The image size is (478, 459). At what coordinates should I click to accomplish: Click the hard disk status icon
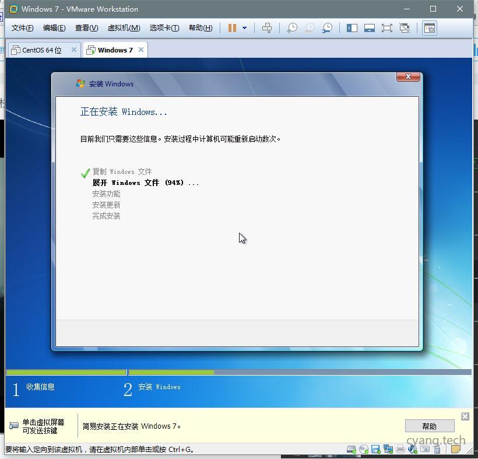pyautogui.click(x=352, y=449)
